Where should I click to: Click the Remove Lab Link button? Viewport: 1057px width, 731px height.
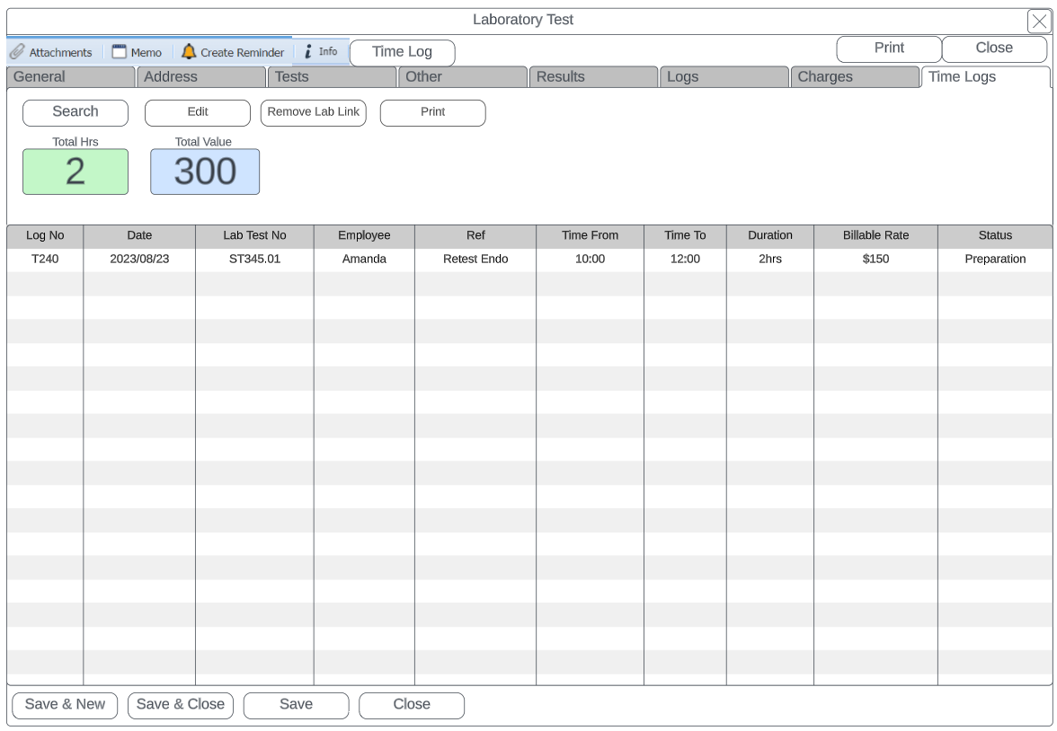[314, 112]
